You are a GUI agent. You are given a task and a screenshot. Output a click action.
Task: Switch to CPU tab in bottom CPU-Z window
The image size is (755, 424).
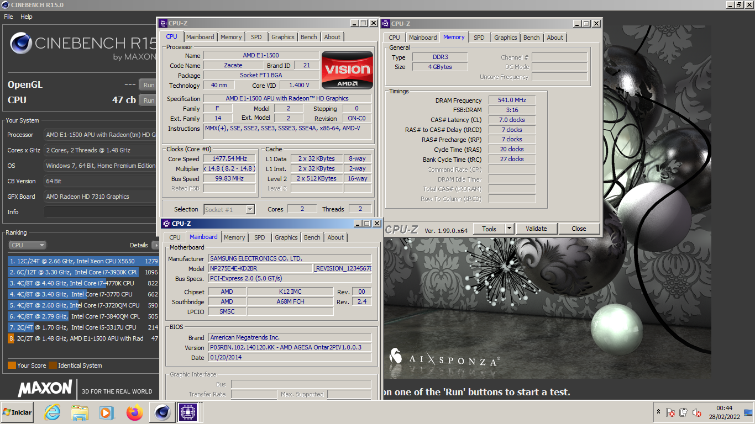coord(175,237)
